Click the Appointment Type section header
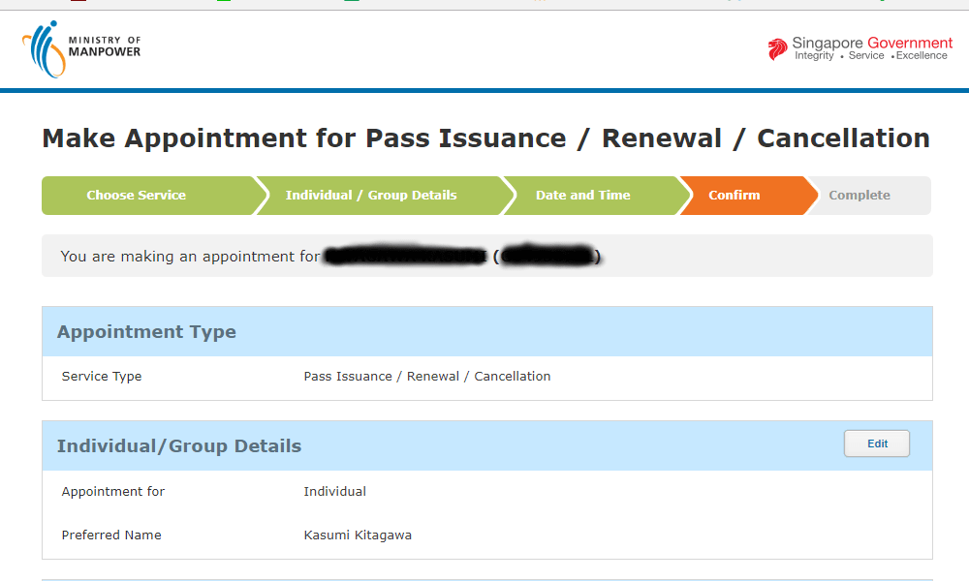Screen dimensions: 969x581 pyautogui.click(x=146, y=332)
